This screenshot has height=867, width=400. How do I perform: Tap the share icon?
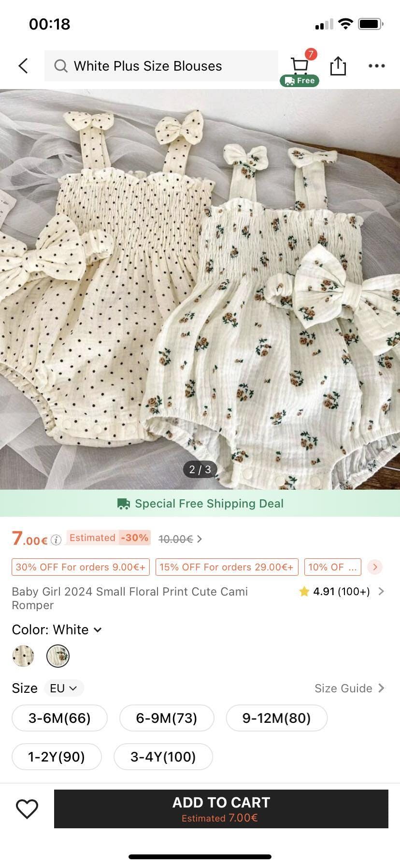(x=338, y=66)
